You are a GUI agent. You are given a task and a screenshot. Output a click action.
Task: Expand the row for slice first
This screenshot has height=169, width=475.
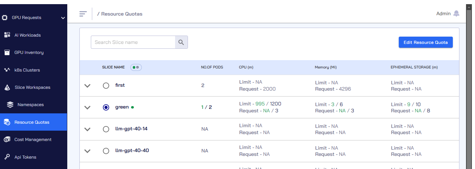click(x=88, y=86)
